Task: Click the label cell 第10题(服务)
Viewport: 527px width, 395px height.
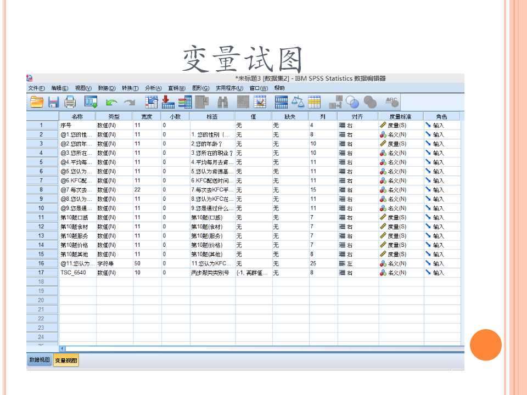Action: (x=212, y=236)
